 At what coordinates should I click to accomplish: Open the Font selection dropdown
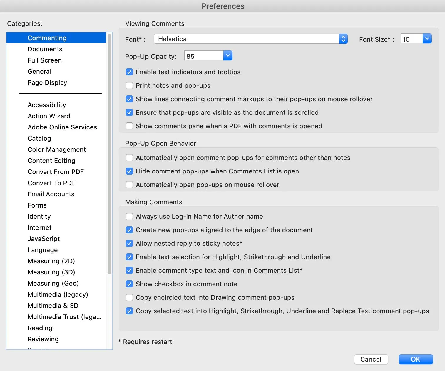point(343,38)
